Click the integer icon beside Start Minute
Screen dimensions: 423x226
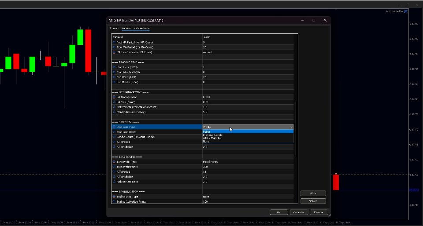(114, 72)
